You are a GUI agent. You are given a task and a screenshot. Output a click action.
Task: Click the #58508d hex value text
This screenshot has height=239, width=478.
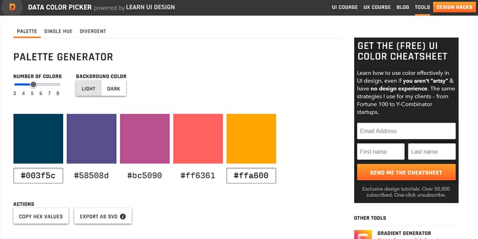(x=91, y=175)
